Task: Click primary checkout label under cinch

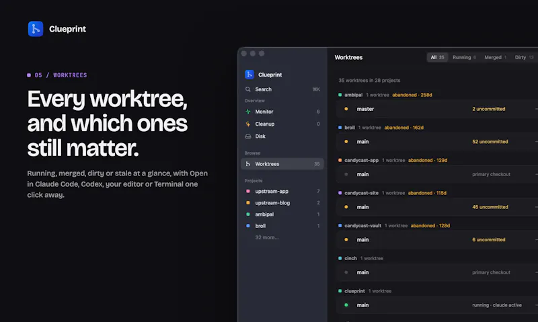Action: (491, 272)
